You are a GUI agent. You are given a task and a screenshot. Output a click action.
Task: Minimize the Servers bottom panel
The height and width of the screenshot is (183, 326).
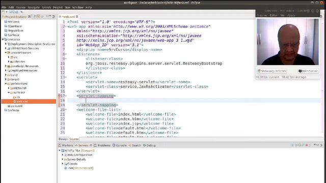[318, 145]
